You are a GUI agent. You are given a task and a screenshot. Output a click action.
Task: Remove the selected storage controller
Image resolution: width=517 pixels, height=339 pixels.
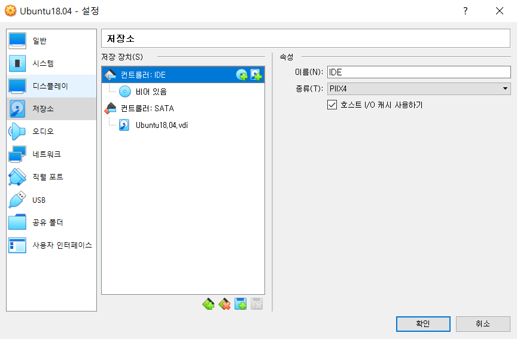tap(224, 304)
